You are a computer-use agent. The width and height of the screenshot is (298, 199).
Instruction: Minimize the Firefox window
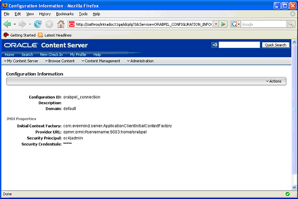(277, 6)
